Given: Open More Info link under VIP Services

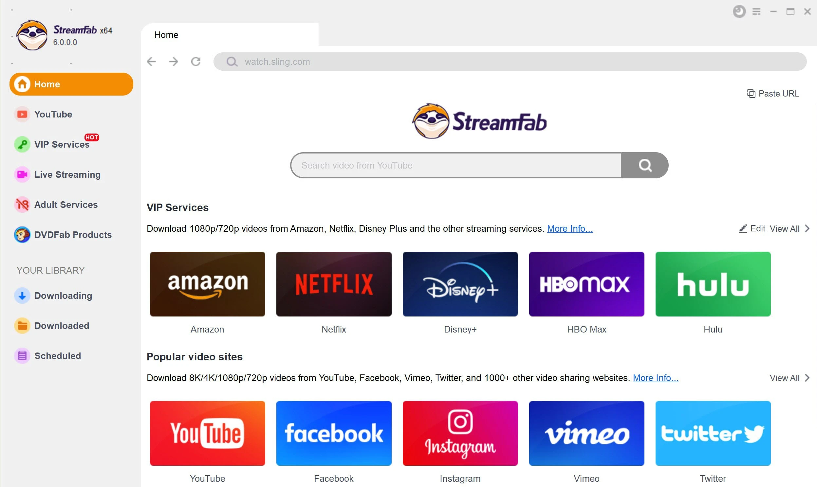Looking at the screenshot, I should tap(570, 229).
